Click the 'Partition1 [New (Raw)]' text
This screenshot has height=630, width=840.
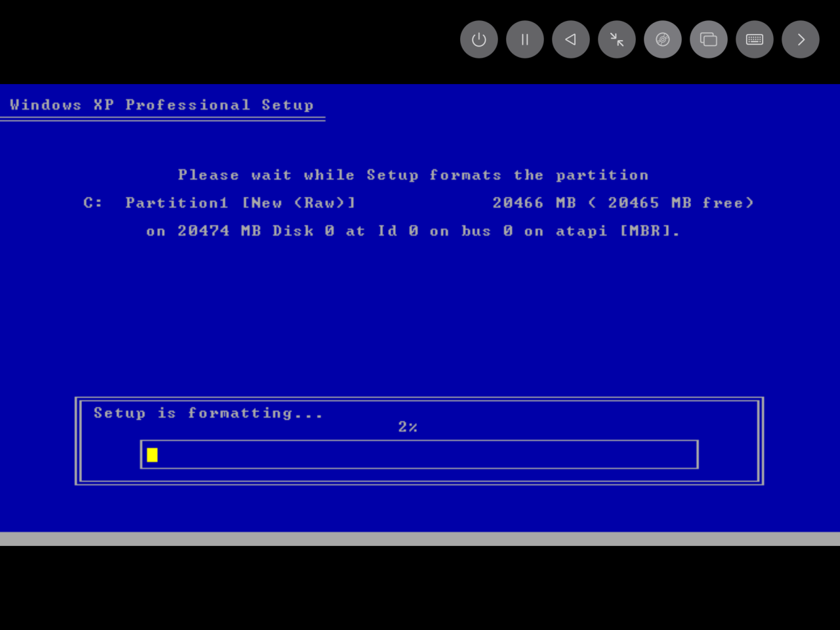point(241,203)
